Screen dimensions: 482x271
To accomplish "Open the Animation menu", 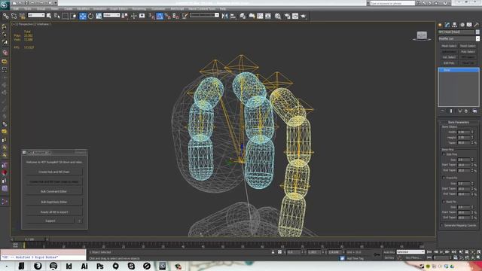I will tap(99, 9).
